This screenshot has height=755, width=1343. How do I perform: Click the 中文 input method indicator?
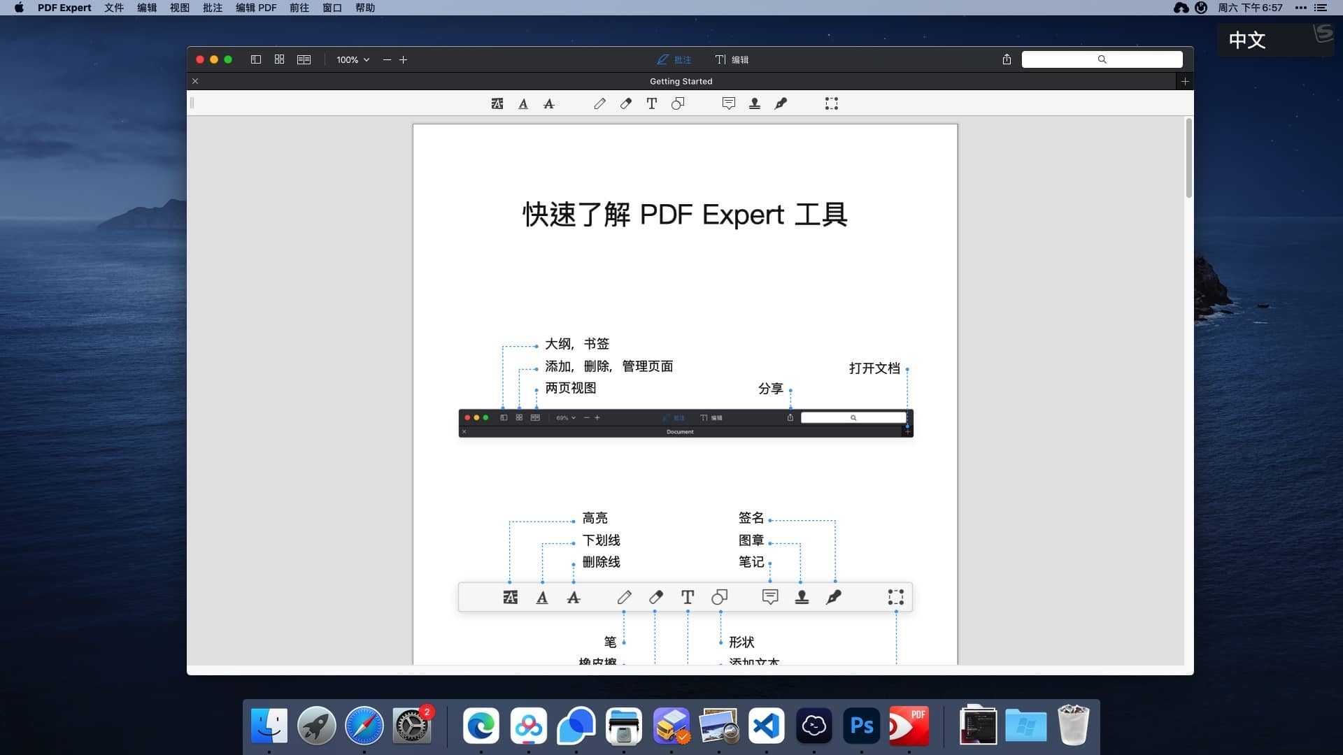point(1247,40)
